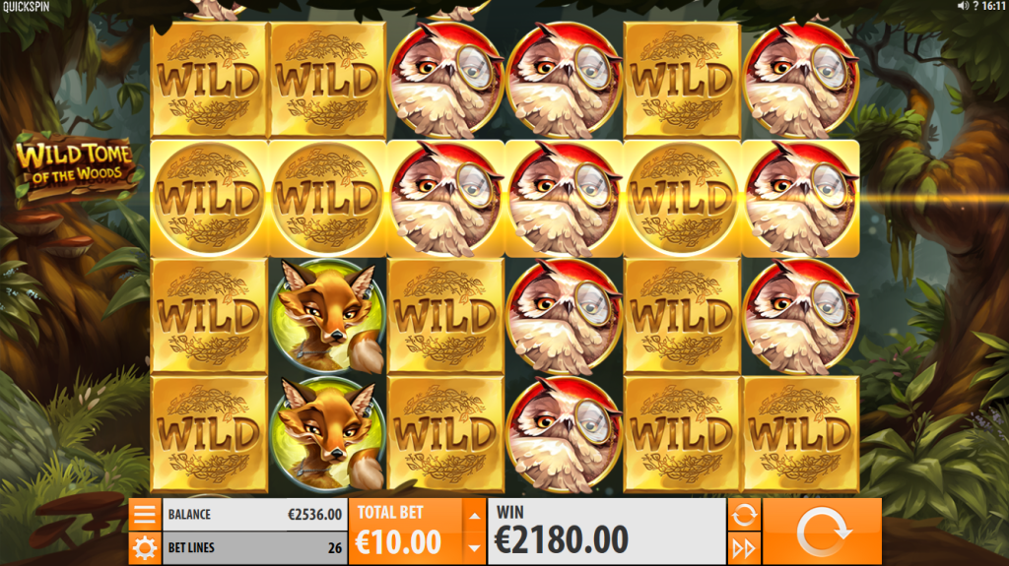Select the Bet Lines 26 field

(255, 548)
